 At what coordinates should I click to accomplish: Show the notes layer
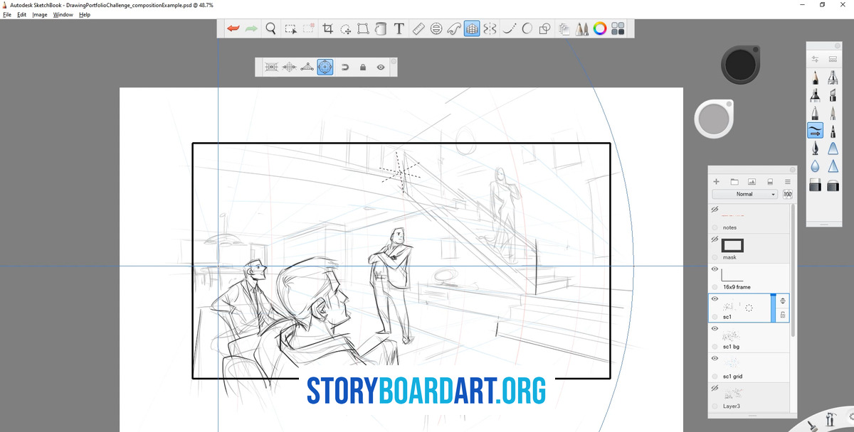(715, 210)
